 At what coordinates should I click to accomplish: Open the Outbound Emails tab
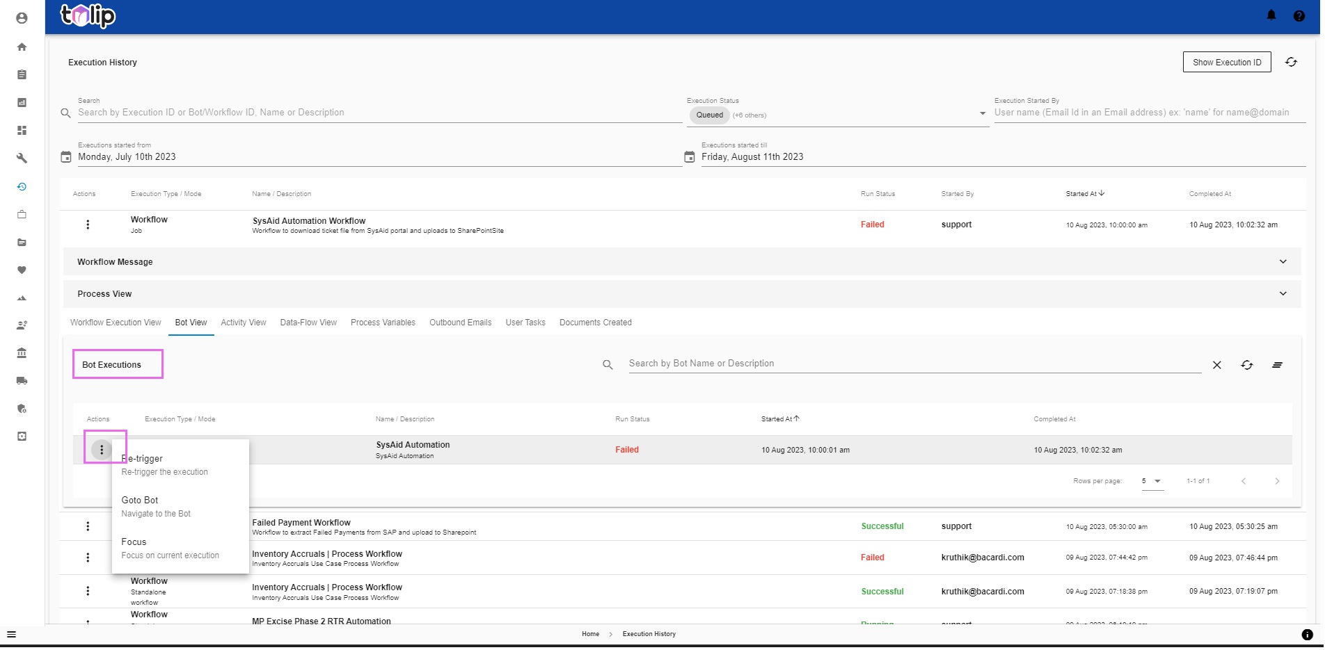pyautogui.click(x=460, y=323)
